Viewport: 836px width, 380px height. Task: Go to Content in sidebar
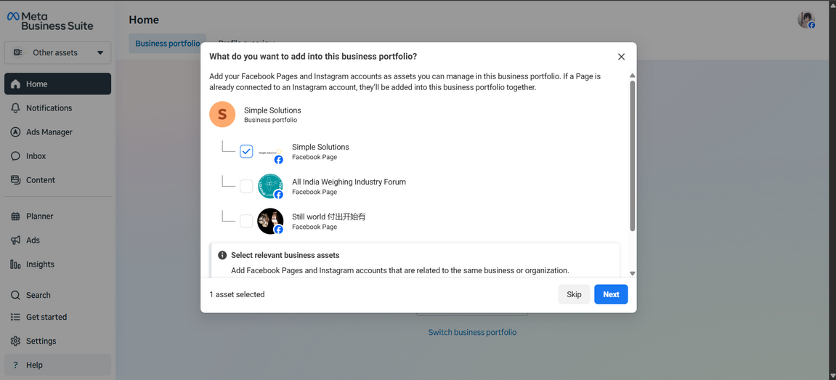tap(15, 180)
